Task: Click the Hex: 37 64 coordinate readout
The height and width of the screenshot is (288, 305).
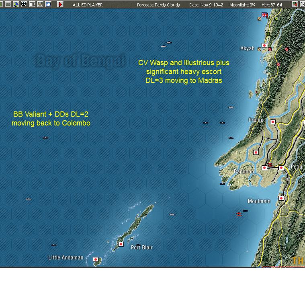Action: pyautogui.click(x=272, y=5)
